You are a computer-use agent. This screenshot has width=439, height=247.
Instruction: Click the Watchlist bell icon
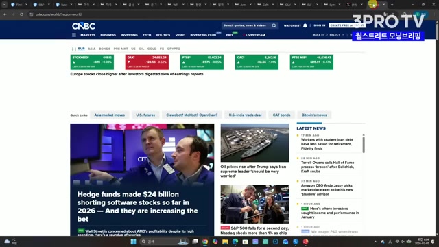pos(305,25)
